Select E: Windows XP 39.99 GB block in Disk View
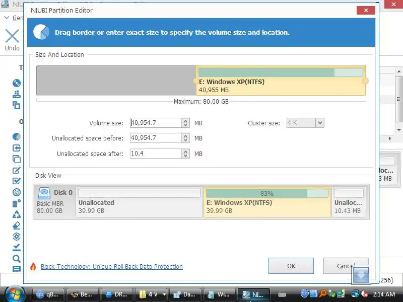 pyautogui.click(x=267, y=202)
